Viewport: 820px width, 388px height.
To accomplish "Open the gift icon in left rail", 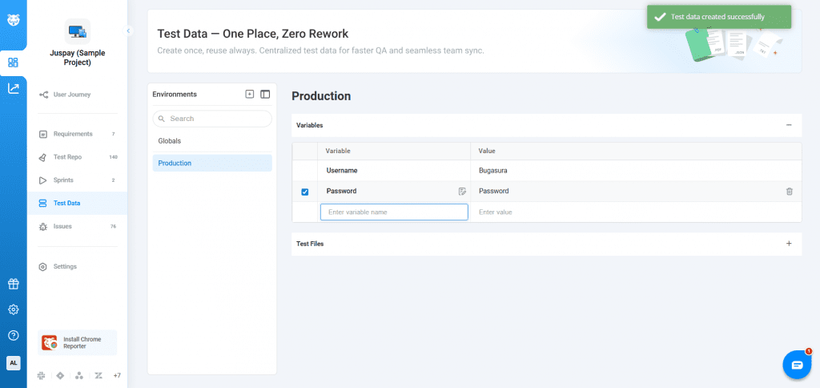I will [13, 284].
